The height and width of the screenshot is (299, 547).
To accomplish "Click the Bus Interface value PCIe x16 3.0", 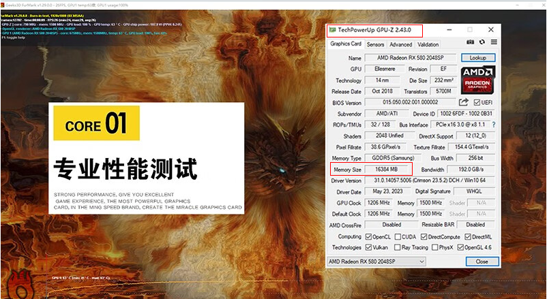I will tap(460, 125).
